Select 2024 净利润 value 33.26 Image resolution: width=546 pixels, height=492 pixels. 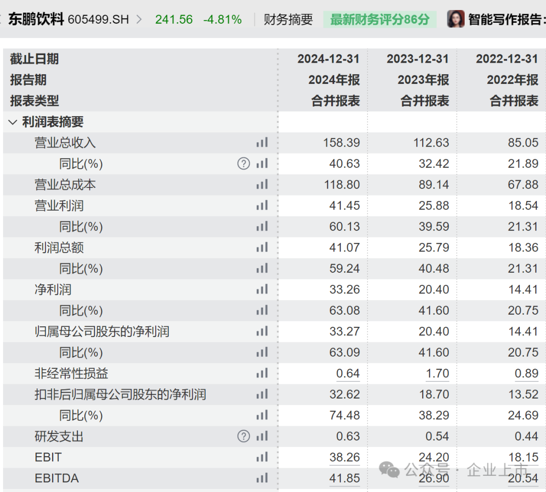pos(344,289)
